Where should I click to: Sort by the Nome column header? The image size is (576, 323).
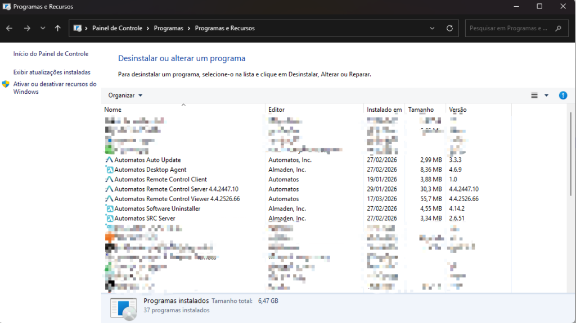[183, 110]
